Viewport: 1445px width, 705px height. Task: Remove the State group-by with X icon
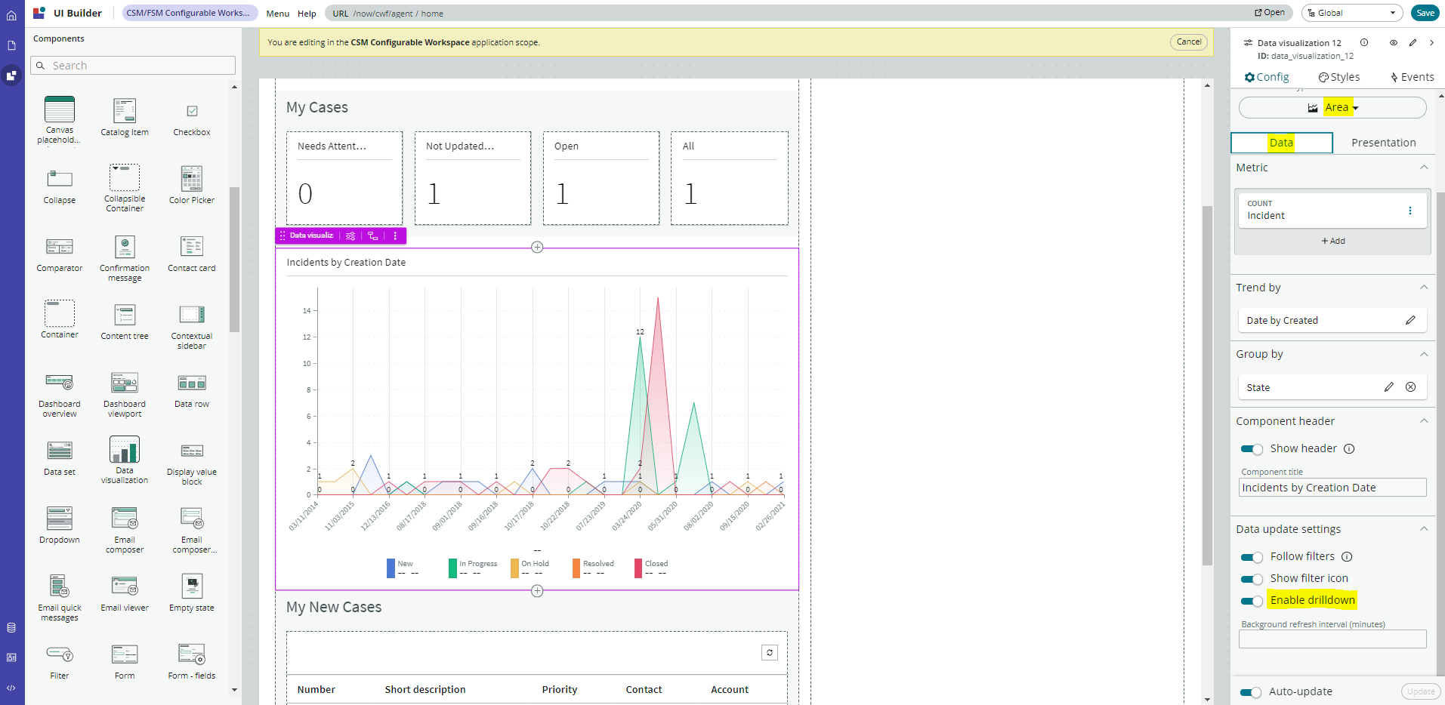1410,387
